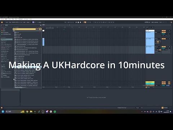Screen dimensions: 173x130
Task: Open the Ext. In dropdown on Audio track
Action: coord(158,47)
